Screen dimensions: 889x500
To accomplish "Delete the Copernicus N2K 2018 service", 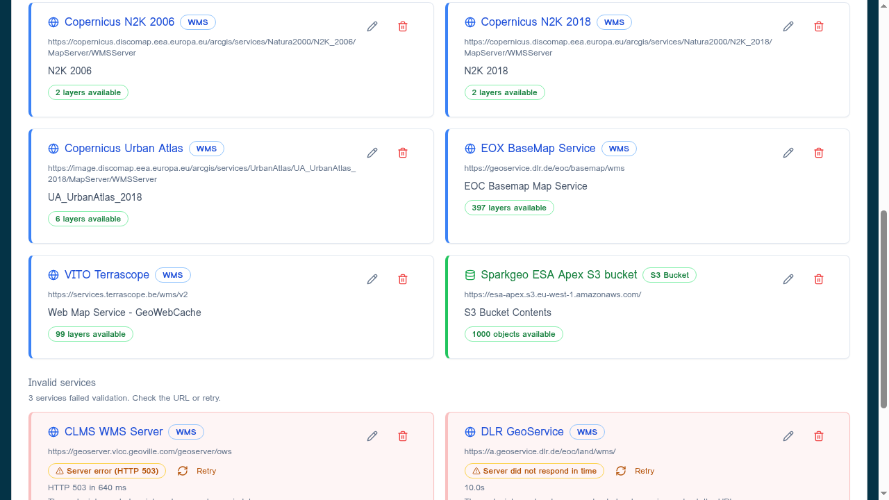I will click(819, 26).
